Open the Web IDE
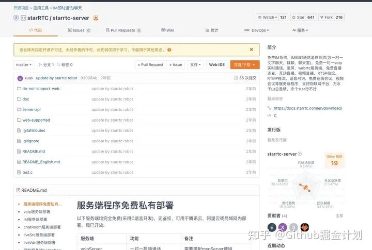This screenshot has height=250, width=372. tap(217, 64)
